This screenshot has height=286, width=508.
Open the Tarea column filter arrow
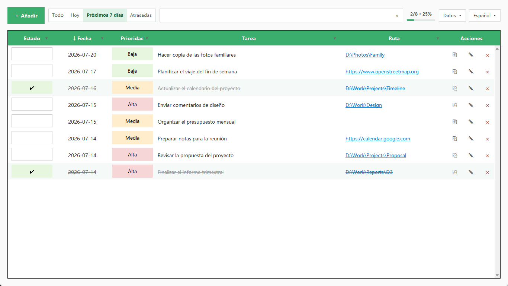point(335,38)
